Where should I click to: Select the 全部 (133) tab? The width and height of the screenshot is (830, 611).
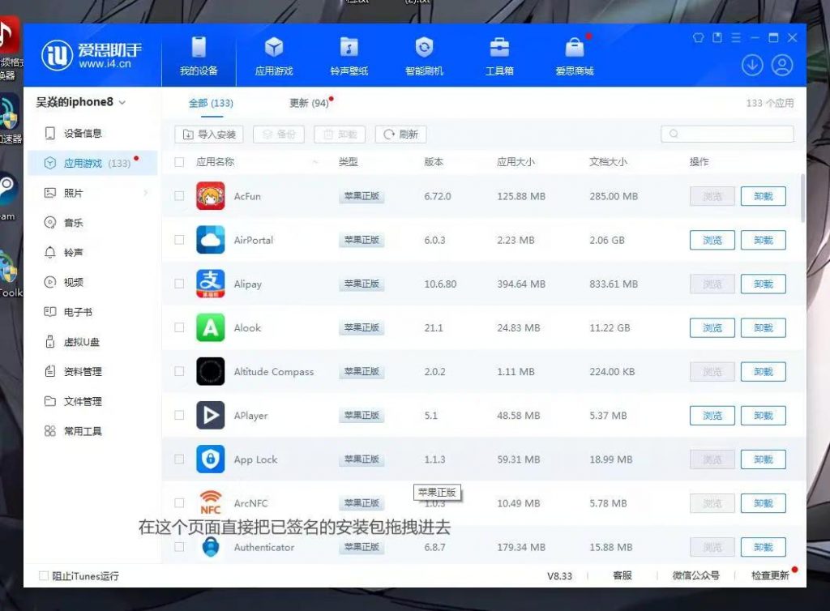point(208,104)
